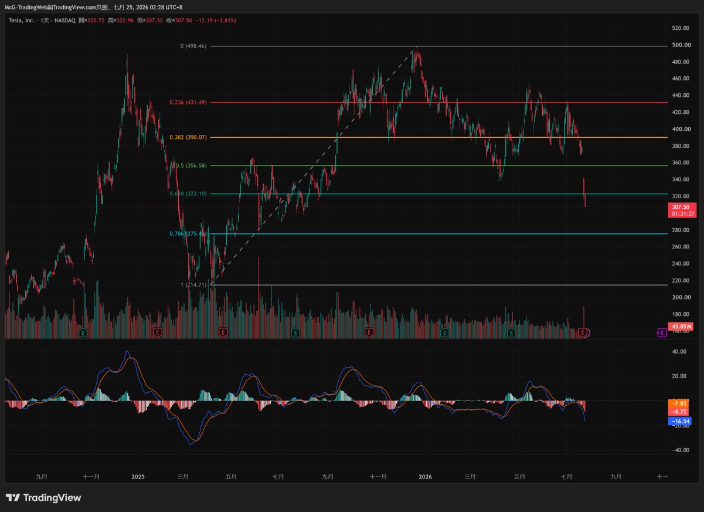
Task: Click the open price value 320.72
Action: [96, 21]
